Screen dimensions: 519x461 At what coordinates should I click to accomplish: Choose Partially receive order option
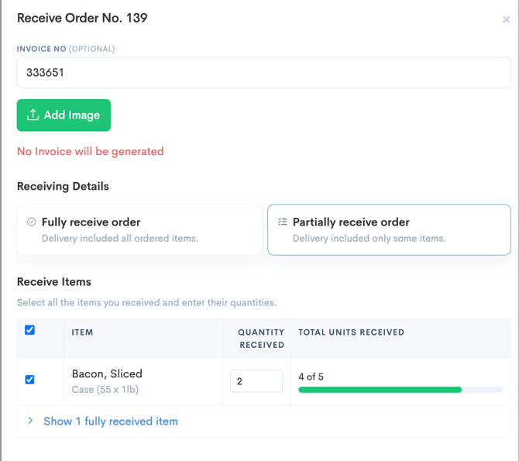coord(389,229)
